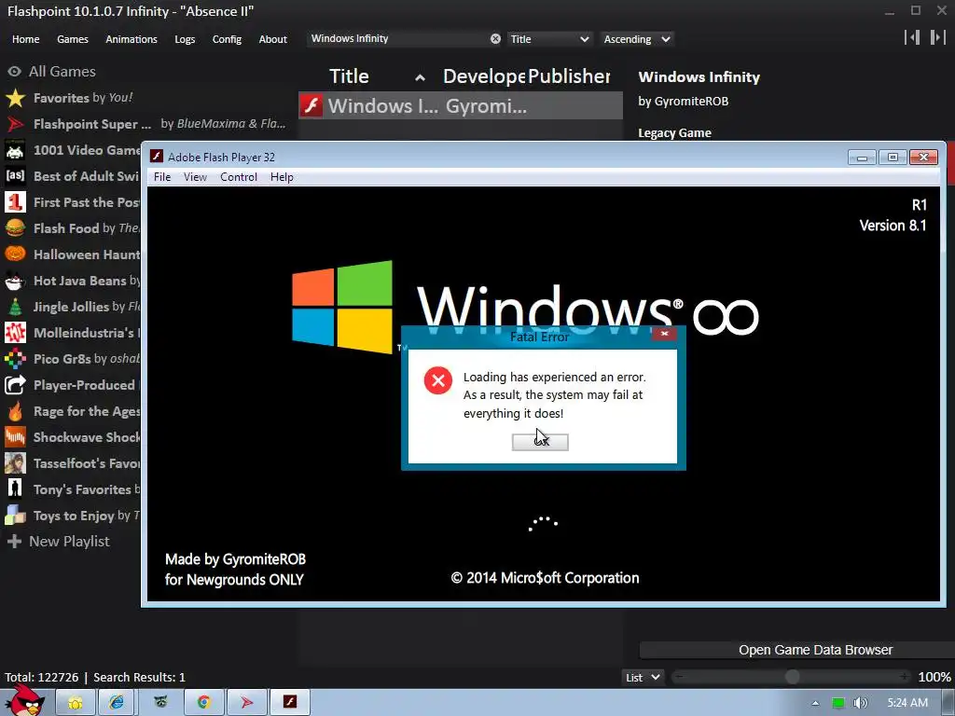Image resolution: width=955 pixels, height=716 pixels.
Task: Open the Title sort-by dropdown
Action: click(549, 39)
